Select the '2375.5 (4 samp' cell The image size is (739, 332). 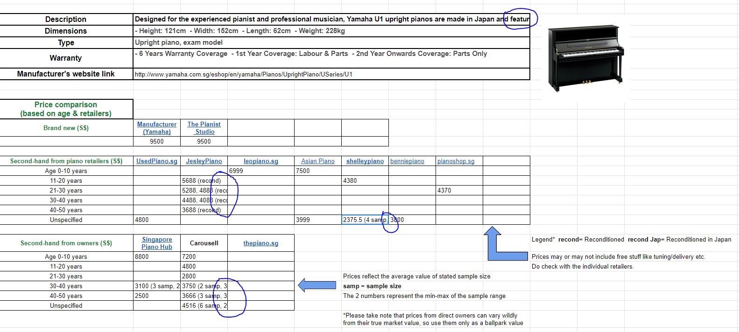365,220
